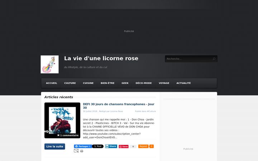The image size is (258, 161).
Task: Open the Déco-Mode menu item
Action: pos(144,83)
